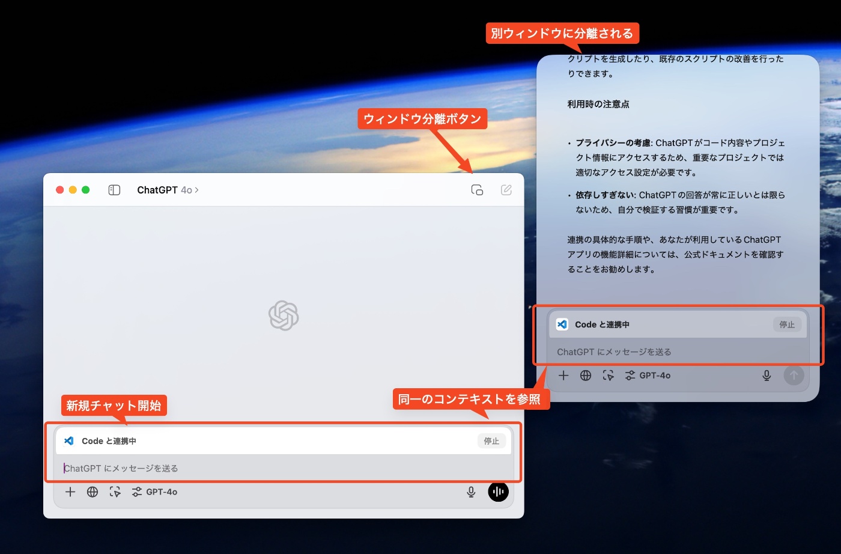Open the ChatGPT 4o model selector
841x554 pixels.
[168, 190]
